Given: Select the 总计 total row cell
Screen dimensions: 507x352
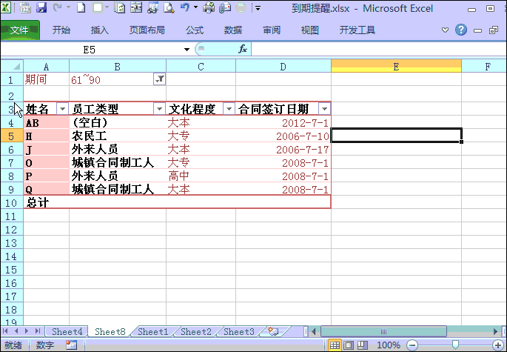Looking at the screenshot, I should pyautogui.click(x=47, y=202).
